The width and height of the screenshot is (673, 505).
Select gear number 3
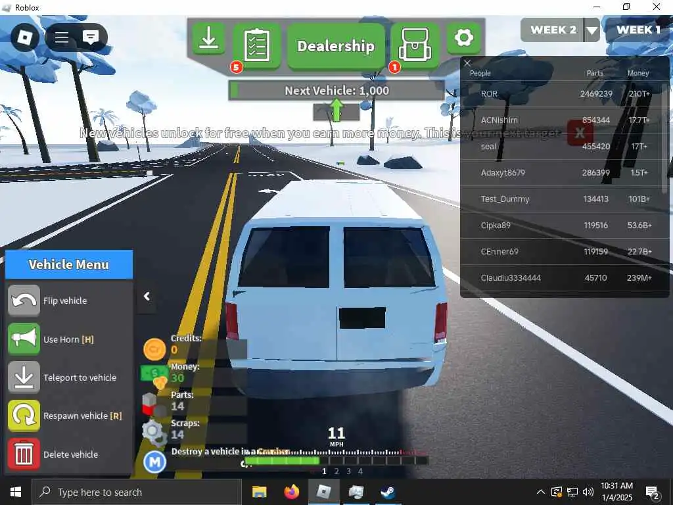pyautogui.click(x=348, y=471)
